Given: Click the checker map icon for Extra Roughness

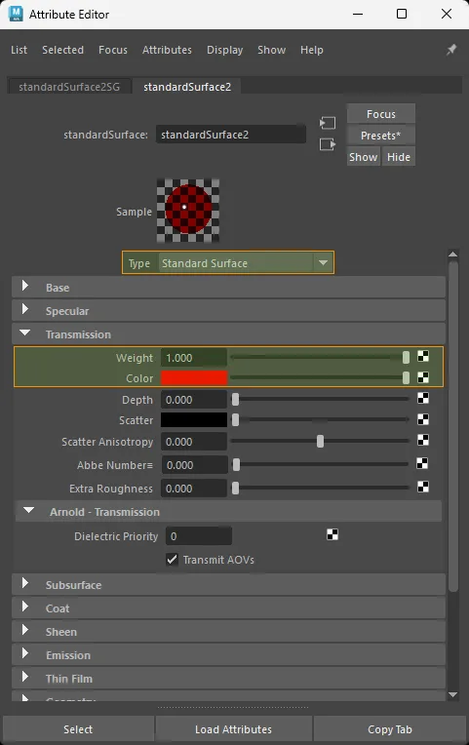Looking at the screenshot, I should 423,487.
